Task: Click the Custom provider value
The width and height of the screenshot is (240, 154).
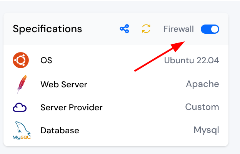Action: 202,107
